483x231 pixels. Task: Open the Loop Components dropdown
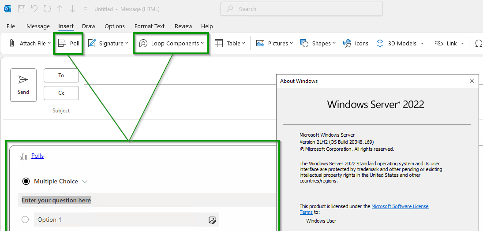point(171,44)
